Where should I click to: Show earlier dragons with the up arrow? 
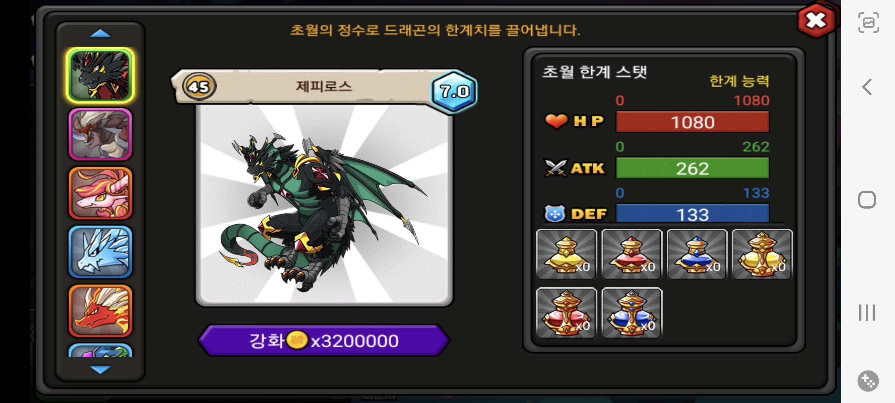tap(100, 34)
